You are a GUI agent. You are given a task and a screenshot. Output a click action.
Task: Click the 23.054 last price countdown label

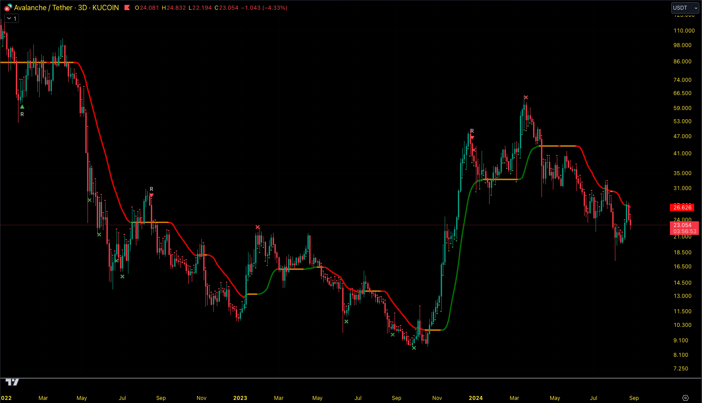(684, 228)
